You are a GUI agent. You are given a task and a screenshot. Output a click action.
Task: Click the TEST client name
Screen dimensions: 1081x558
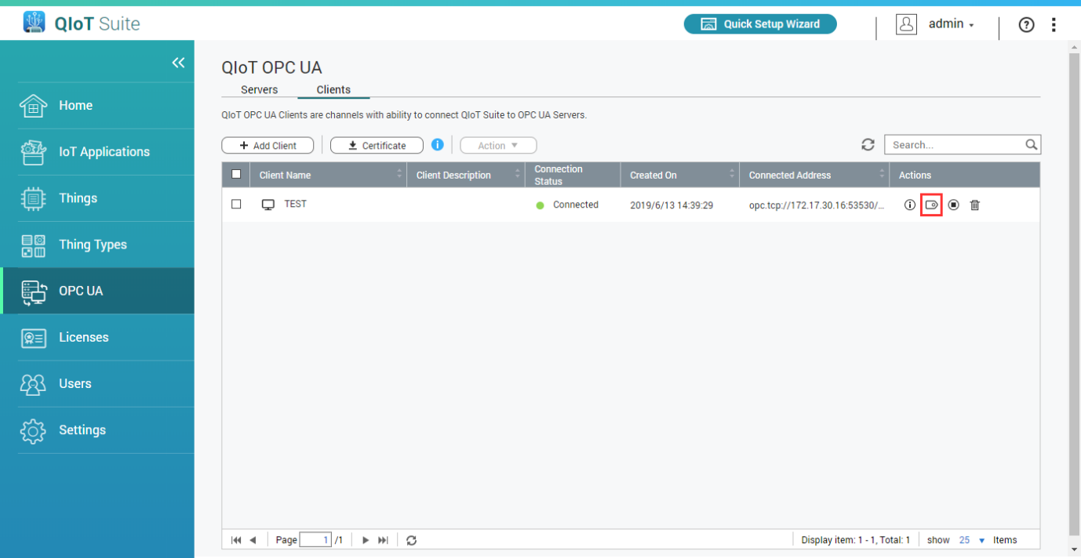pos(296,204)
